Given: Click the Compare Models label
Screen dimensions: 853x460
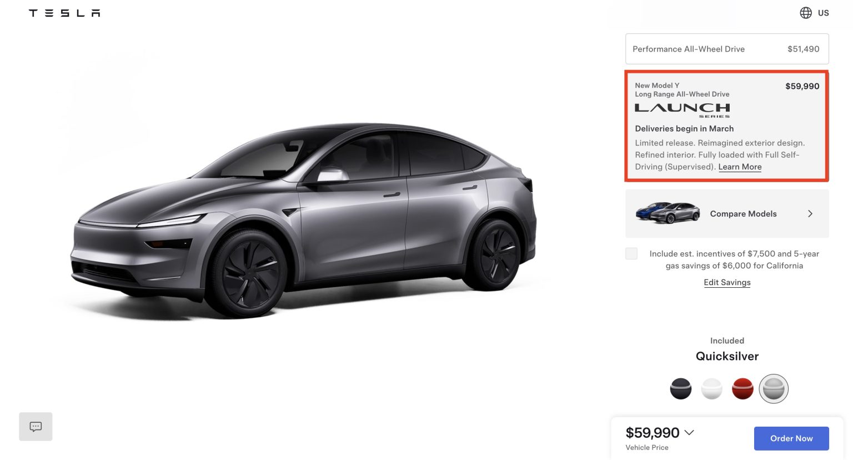Looking at the screenshot, I should click(743, 214).
